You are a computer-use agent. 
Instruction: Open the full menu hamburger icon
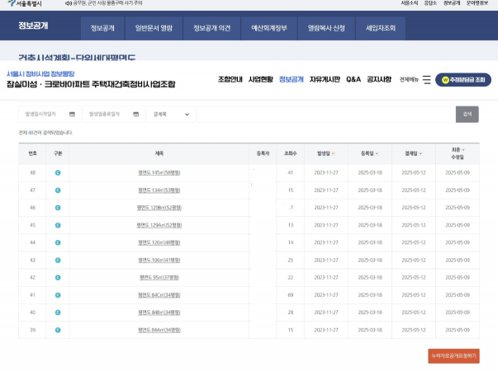[426, 80]
